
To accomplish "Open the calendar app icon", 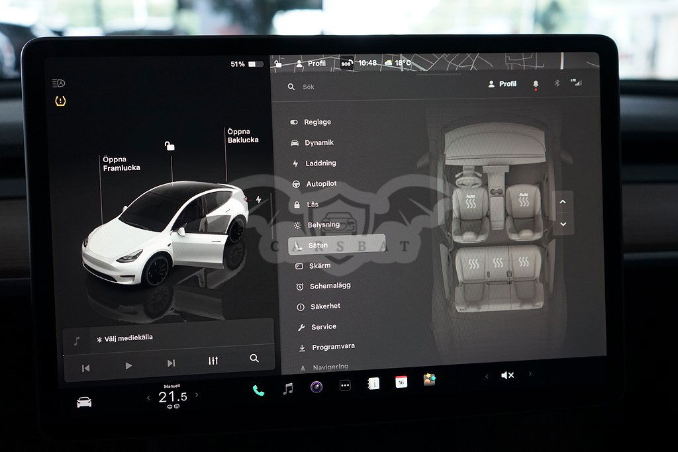I will [401, 382].
